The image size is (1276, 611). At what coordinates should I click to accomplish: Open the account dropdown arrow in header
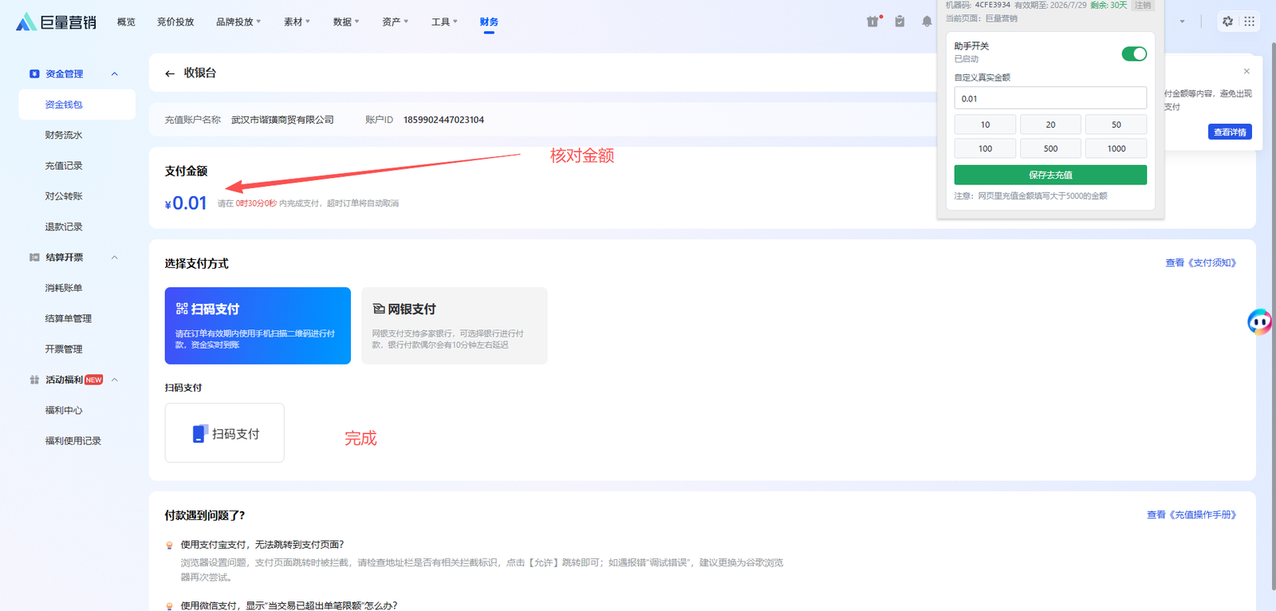(1182, 22)
